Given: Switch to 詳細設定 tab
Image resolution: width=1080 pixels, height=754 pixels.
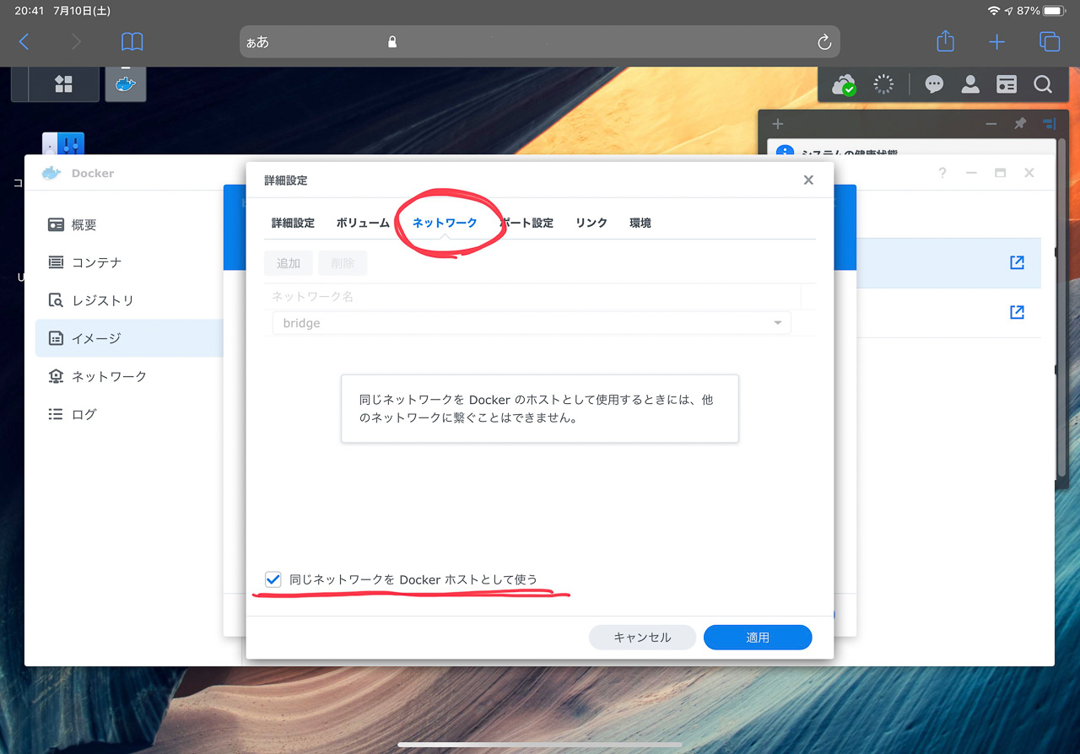Looking at the screenshot, I should (293, 223).
